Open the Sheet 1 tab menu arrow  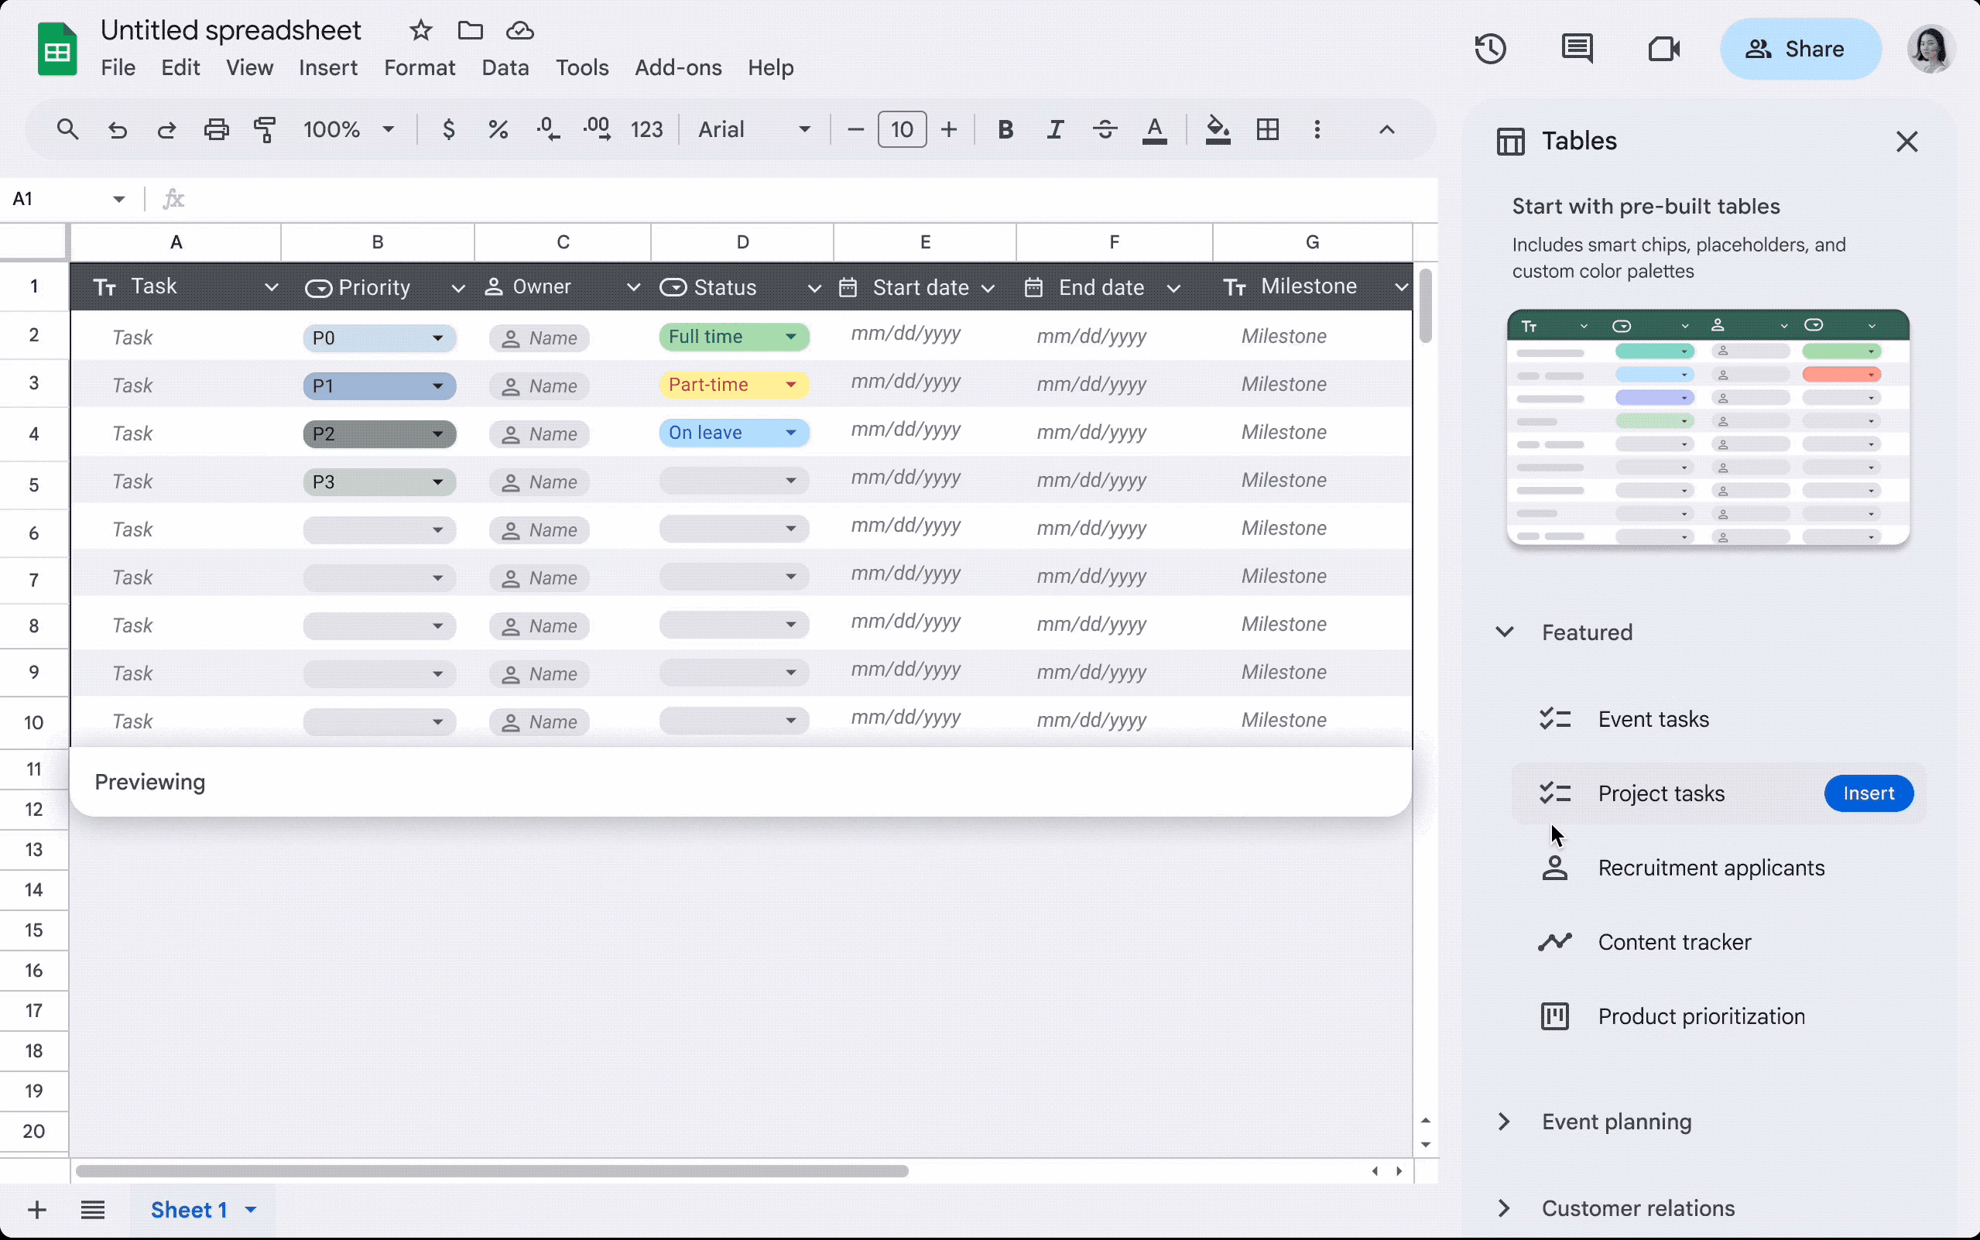(251, 1210)
